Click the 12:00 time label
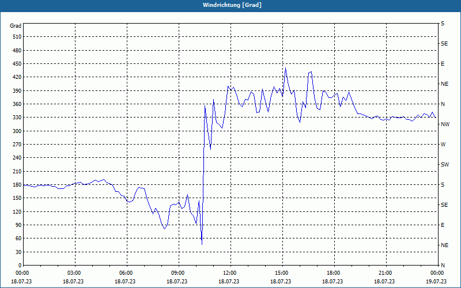The image size is (461, 288). point(229,273)
